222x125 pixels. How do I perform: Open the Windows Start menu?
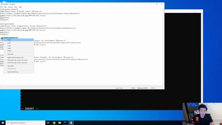[3, 123]
